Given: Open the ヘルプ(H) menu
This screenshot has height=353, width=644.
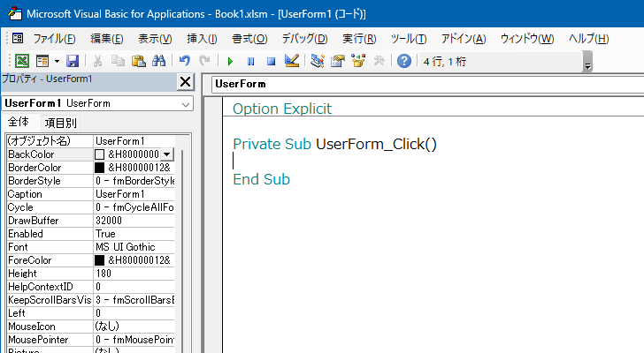Looking at the screenshot, I should tap(588, 39).
